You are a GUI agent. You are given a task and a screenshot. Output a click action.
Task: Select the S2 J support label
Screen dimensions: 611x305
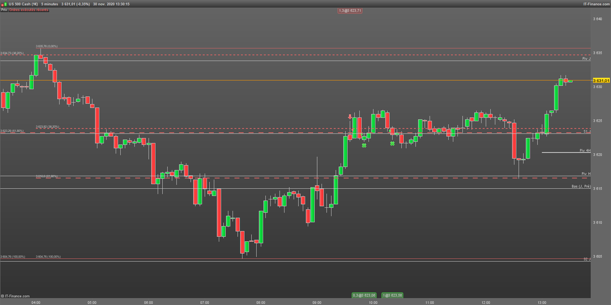click(x=587, y=259)
